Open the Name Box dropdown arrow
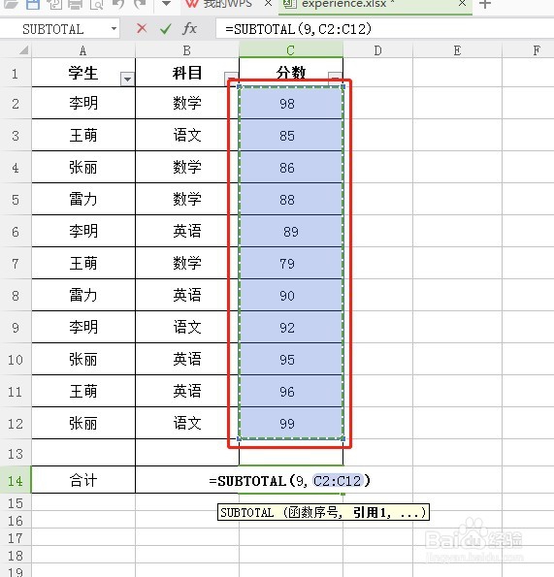 [x=114, y=29]
